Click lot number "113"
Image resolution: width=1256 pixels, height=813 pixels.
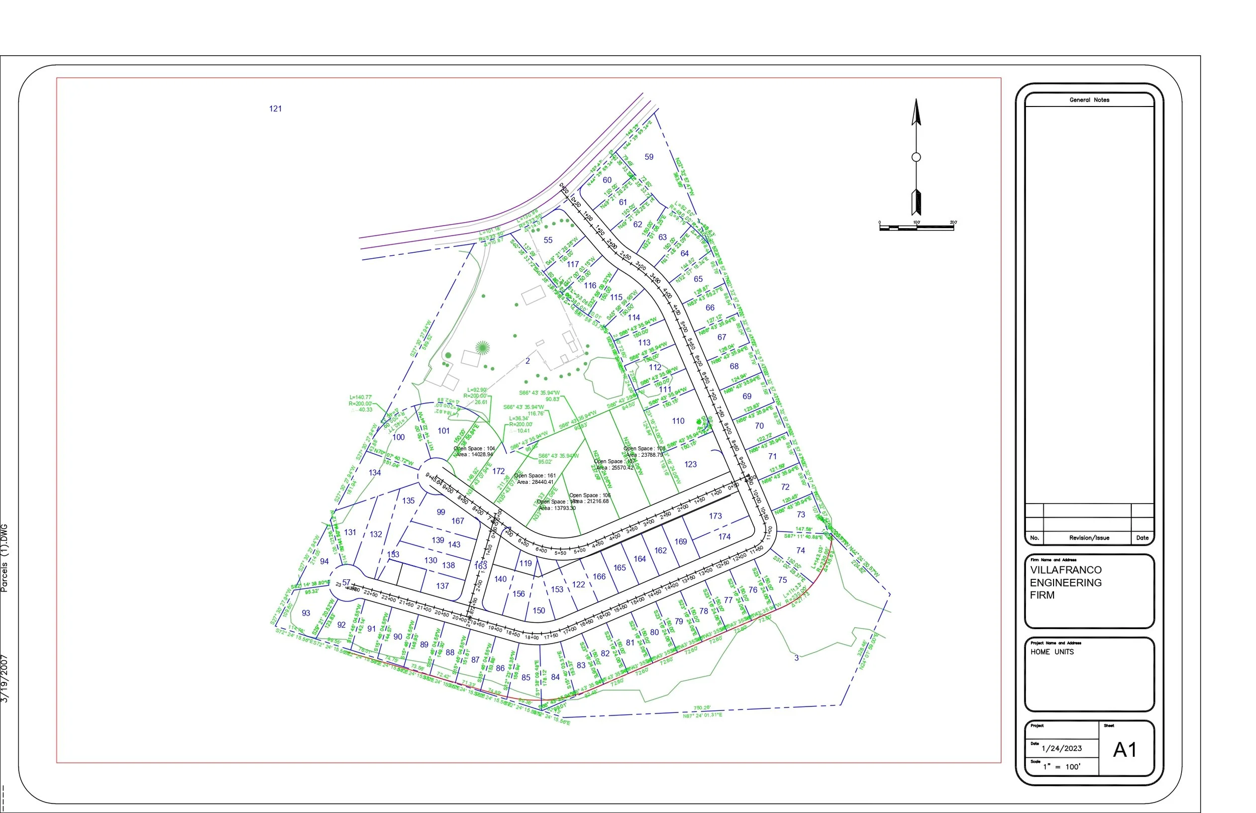tap(645, 343)
